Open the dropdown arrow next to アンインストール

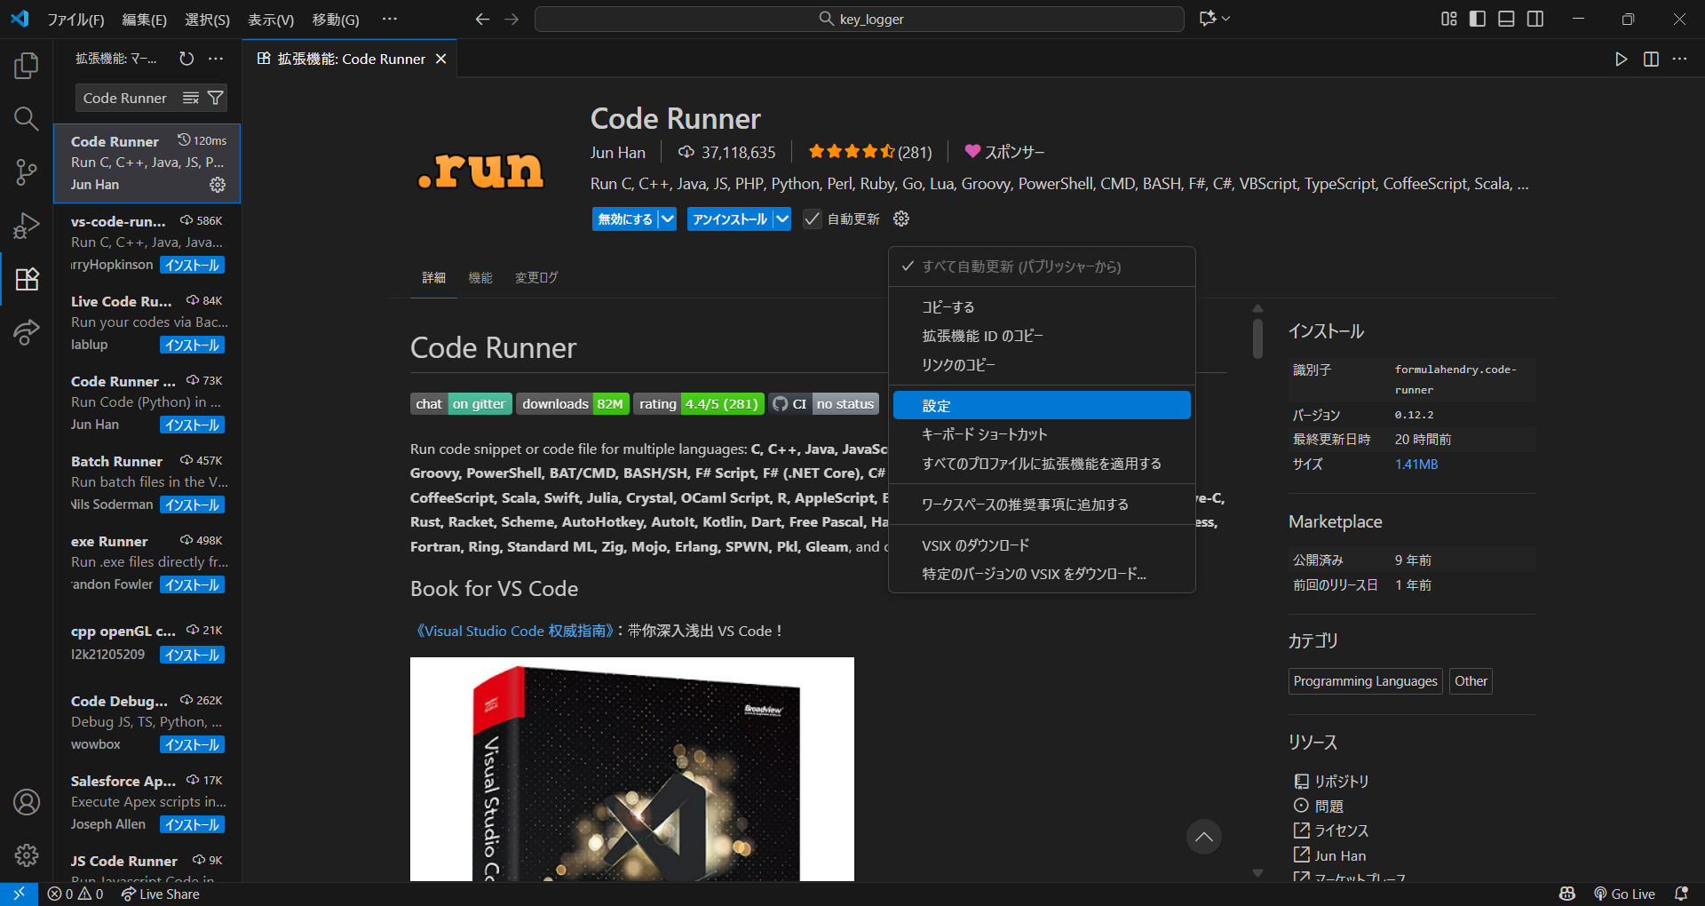pyautogui.click(x=781, y=219)
